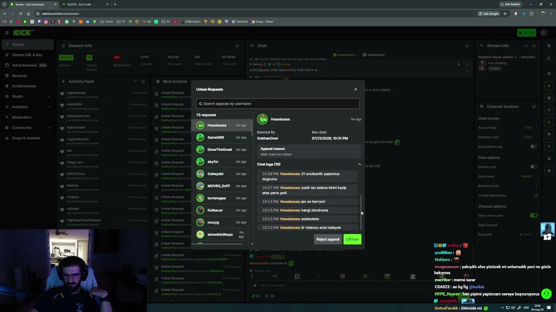The image size is (556, 312).
Task: Open Banned words settings
Action: [508, 186]
